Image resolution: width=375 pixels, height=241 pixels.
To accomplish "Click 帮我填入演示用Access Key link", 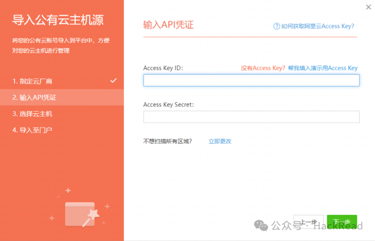I will click(323, 68).
